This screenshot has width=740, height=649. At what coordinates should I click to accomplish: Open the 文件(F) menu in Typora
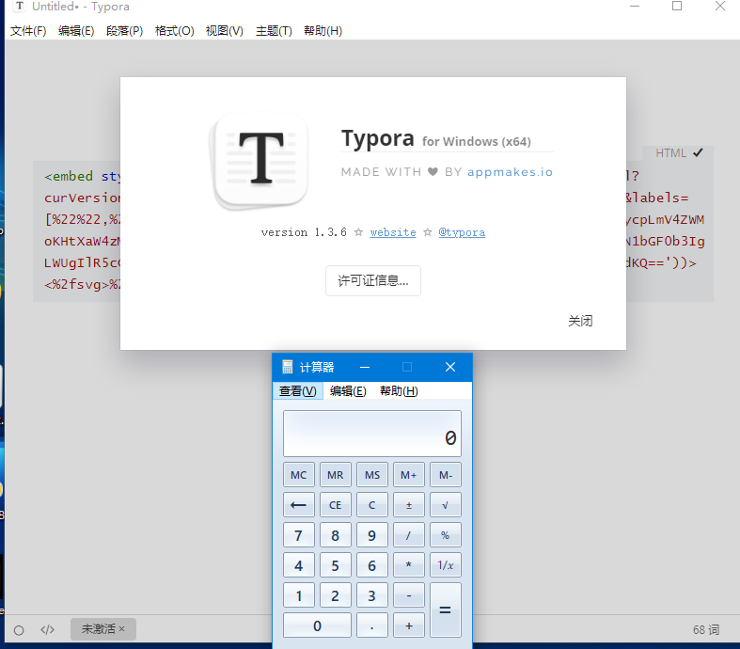point(28,31)
